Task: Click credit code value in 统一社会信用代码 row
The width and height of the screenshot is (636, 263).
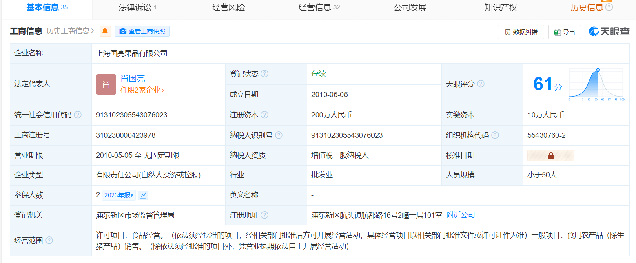Action: (x=132, y=115)
